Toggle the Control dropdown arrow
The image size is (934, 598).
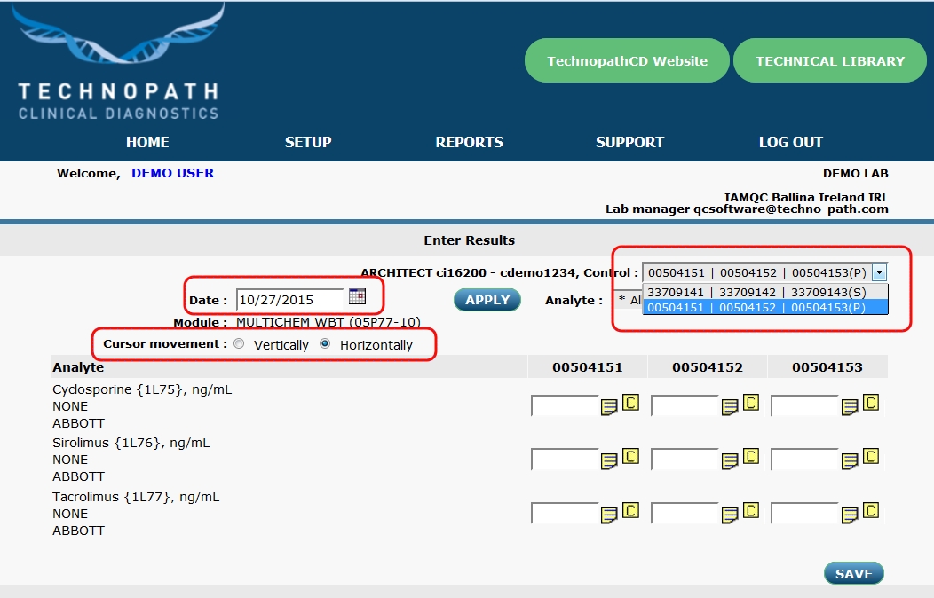coord(879,272)
